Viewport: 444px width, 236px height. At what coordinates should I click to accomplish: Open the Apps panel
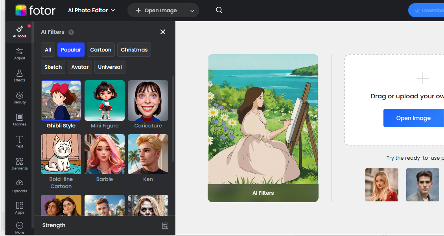[x=20, y=208]
